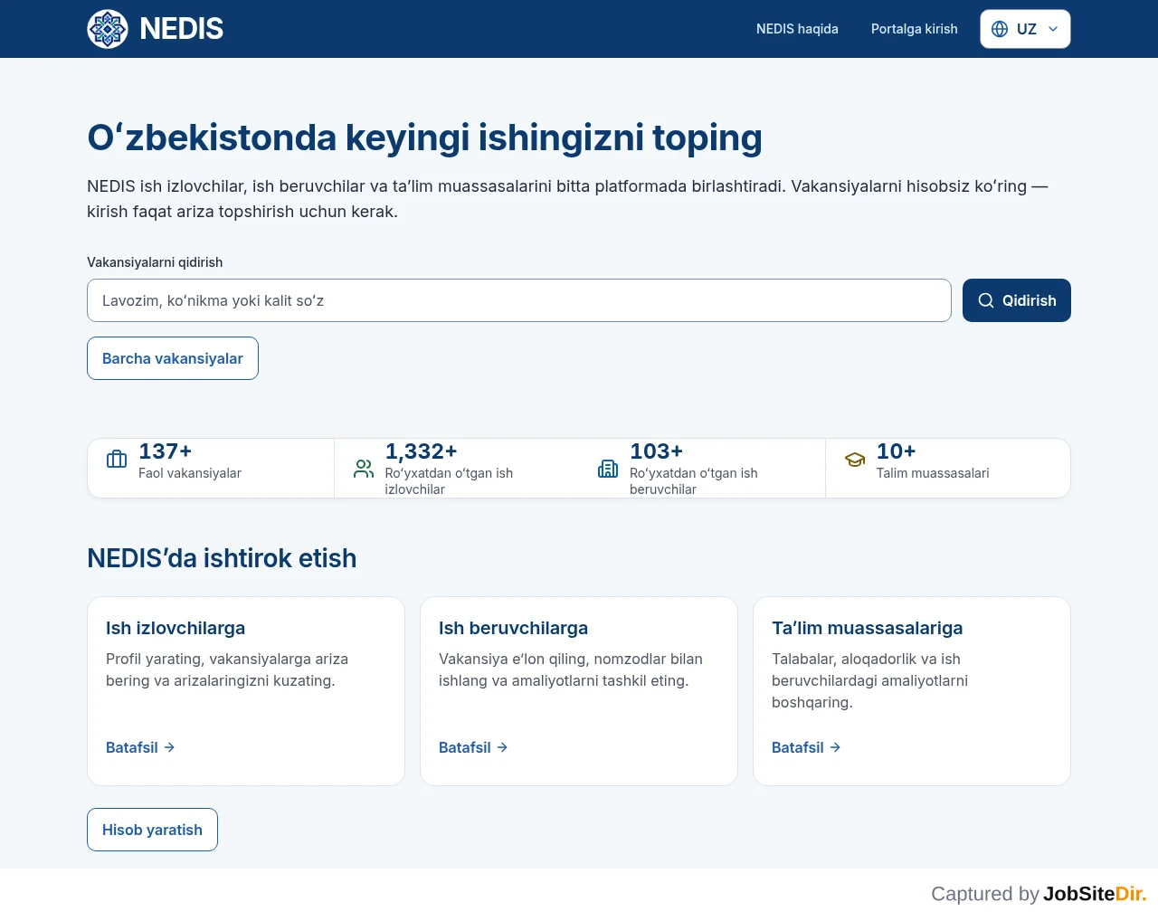Click the Ish beruvchilarga card heading
Screen dimensions: 1158x921
[513, 628]
